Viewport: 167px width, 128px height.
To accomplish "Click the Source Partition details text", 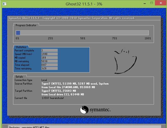I will coord(75,84).
